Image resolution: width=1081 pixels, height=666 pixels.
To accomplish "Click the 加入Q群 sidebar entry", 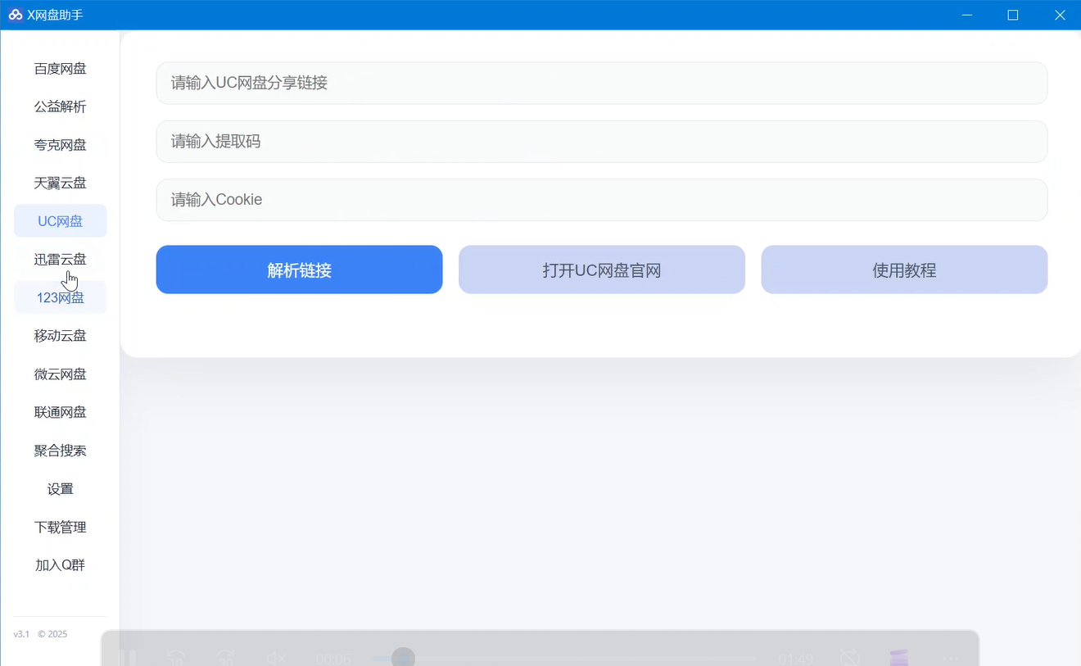I will pos(60,565).
